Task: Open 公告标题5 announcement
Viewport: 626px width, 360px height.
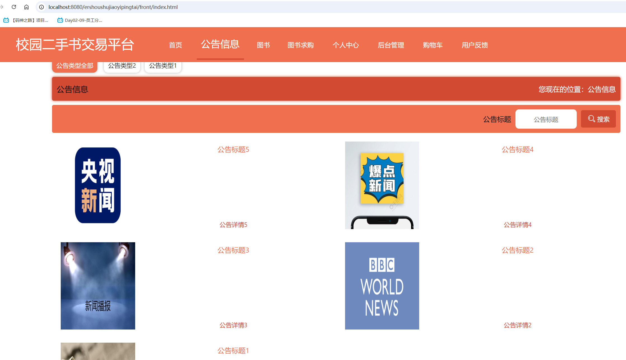Action: point(233,150)
